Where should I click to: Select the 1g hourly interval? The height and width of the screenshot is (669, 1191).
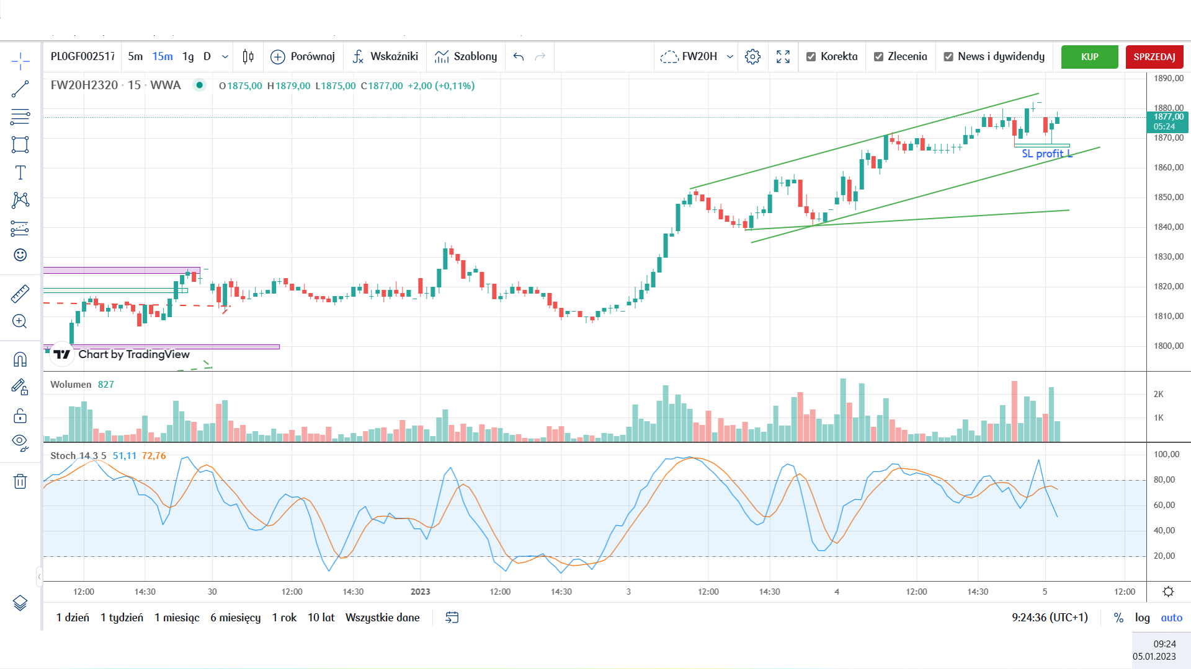[x=188, y=56]
